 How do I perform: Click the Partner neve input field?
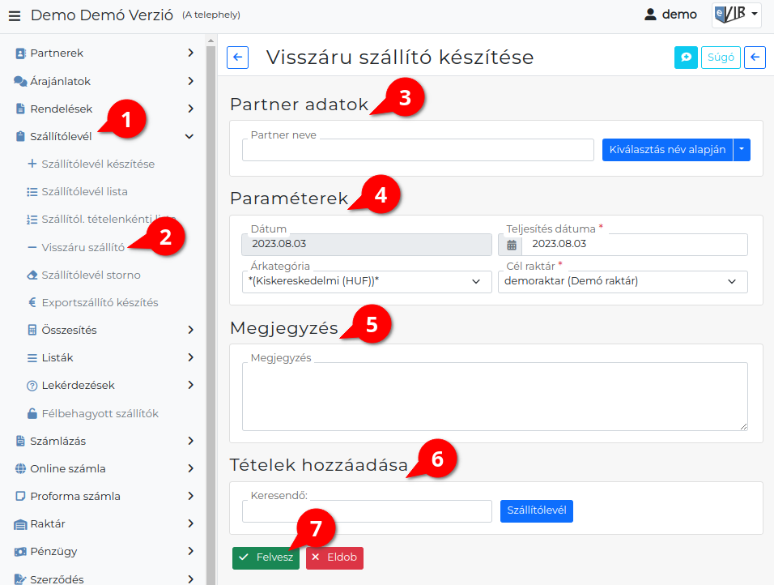(418, 150)
